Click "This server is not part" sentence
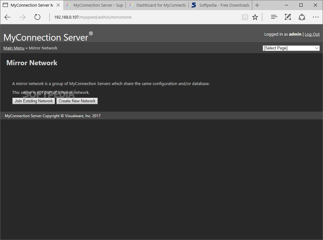The width and height of the screenshot is (323, 240). (51, 93)
